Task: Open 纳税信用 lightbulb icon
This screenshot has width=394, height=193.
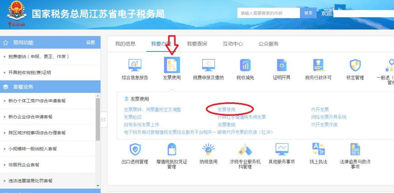Action: tap(208, 149)
